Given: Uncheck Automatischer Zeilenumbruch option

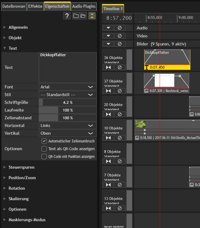Looking at the screenshot, I should pos(44,141).
